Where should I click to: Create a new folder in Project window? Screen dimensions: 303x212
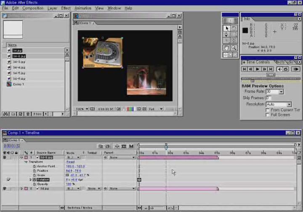pyautogui.click(x=13, y=114)
